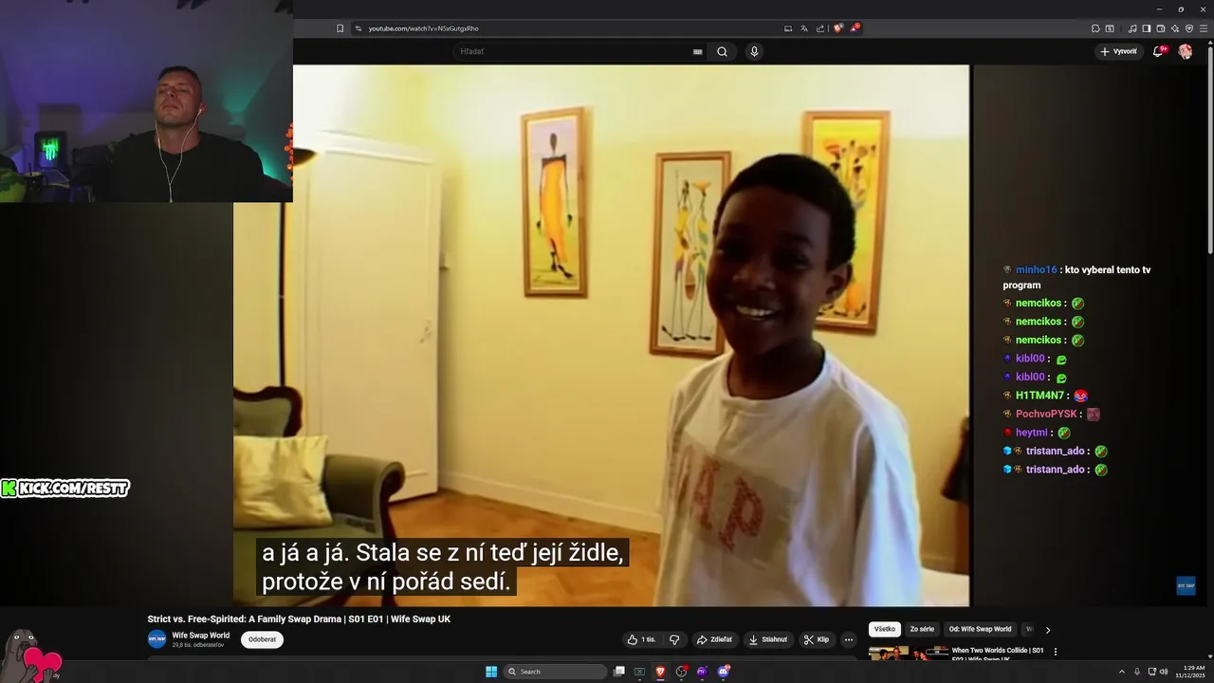Submit search with magnifier button

click(722, 51)
